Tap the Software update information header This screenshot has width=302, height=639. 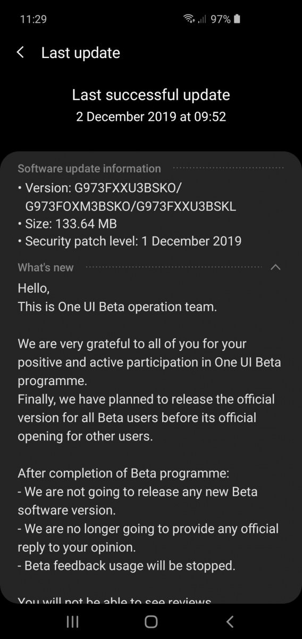[89, 168]
